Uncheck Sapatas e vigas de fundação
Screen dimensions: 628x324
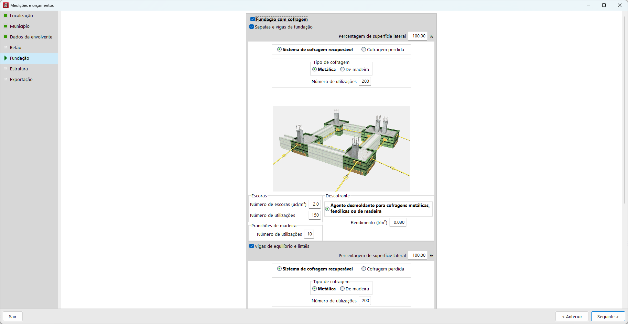252,27
